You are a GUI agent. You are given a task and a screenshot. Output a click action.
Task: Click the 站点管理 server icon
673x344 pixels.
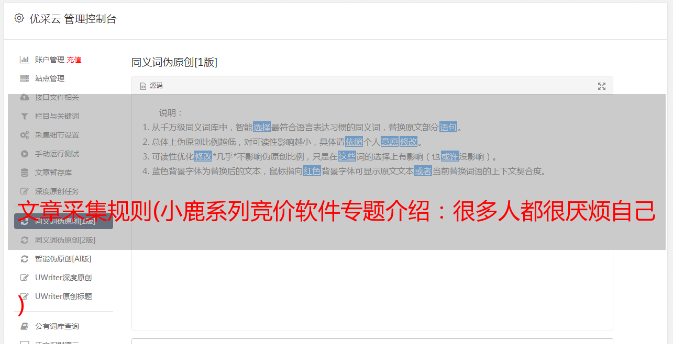click(24, 78)
